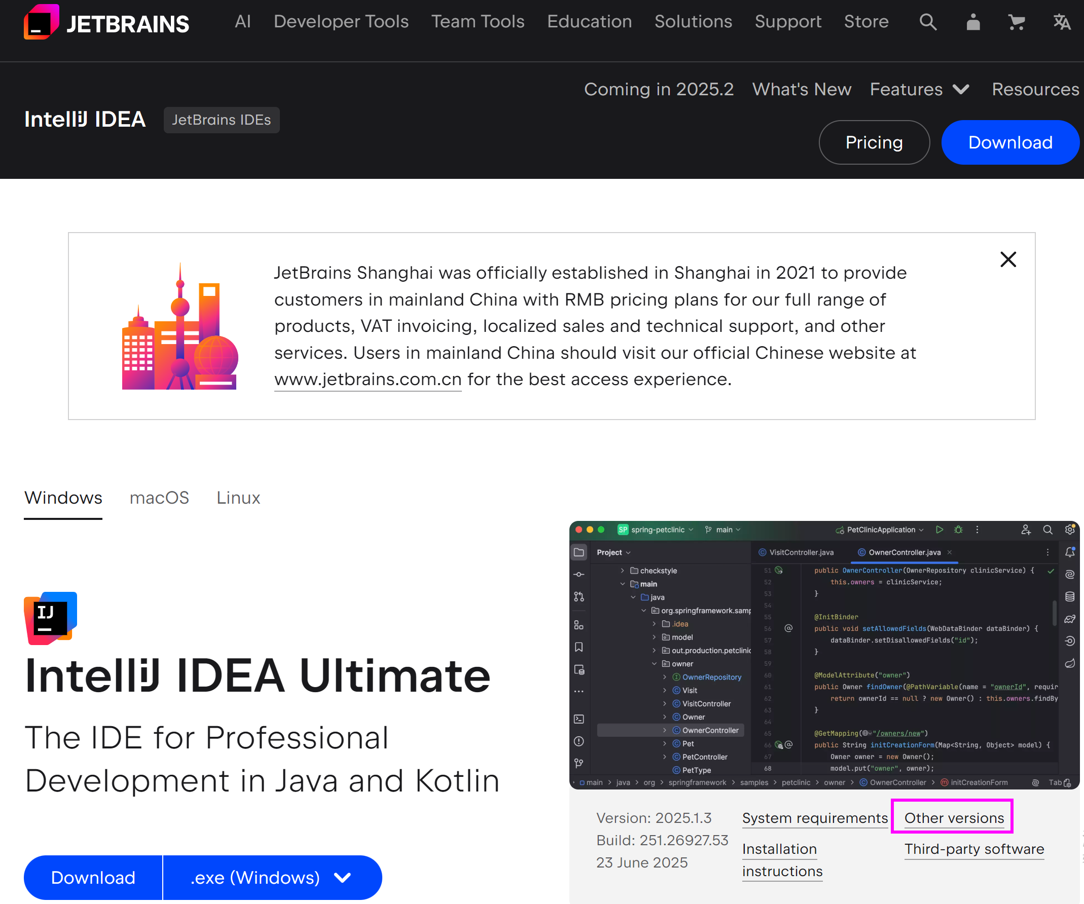Switch to the Linux tab
The image size is (1084, 904).
[x=238, y=498]
